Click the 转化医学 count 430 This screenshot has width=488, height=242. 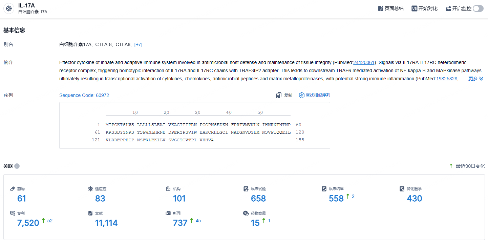click(x=414, y=199)
